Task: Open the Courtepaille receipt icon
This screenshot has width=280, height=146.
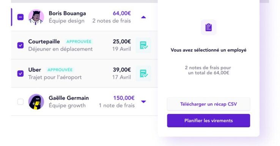Action: pos(143,45)
